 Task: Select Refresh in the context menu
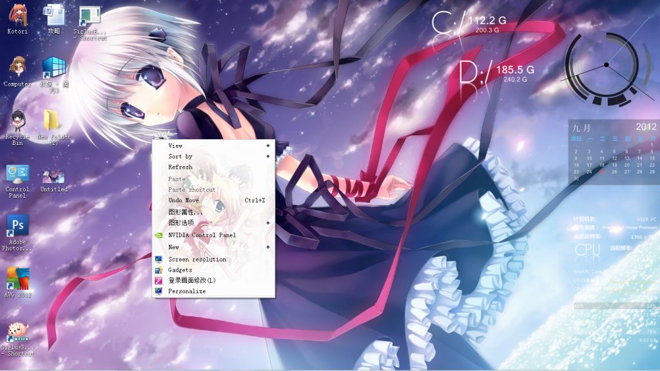point(180,167)
